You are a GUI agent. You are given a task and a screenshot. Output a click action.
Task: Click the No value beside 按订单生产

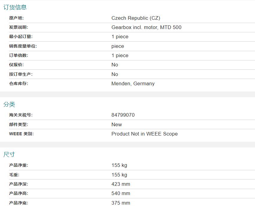tap(115, 74)
